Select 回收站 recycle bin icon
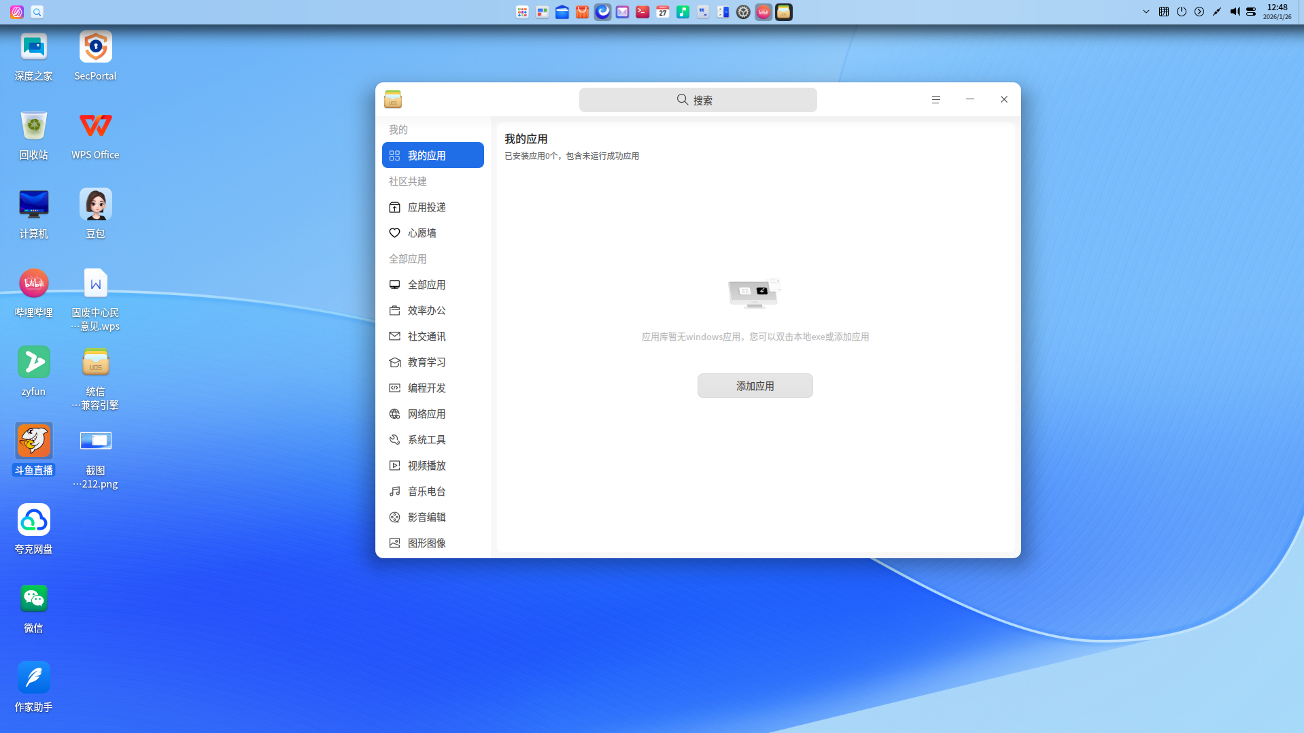The width and height of the screenshot is (1304, 733). (x=33, y=135)
